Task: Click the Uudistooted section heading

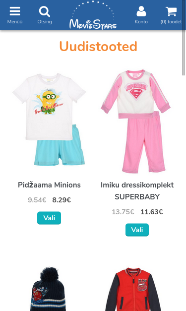Action: [x=98, y=47]
